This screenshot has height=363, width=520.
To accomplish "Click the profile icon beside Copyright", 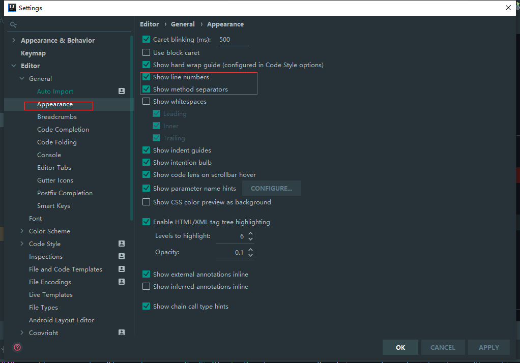I will click(122, 332).
